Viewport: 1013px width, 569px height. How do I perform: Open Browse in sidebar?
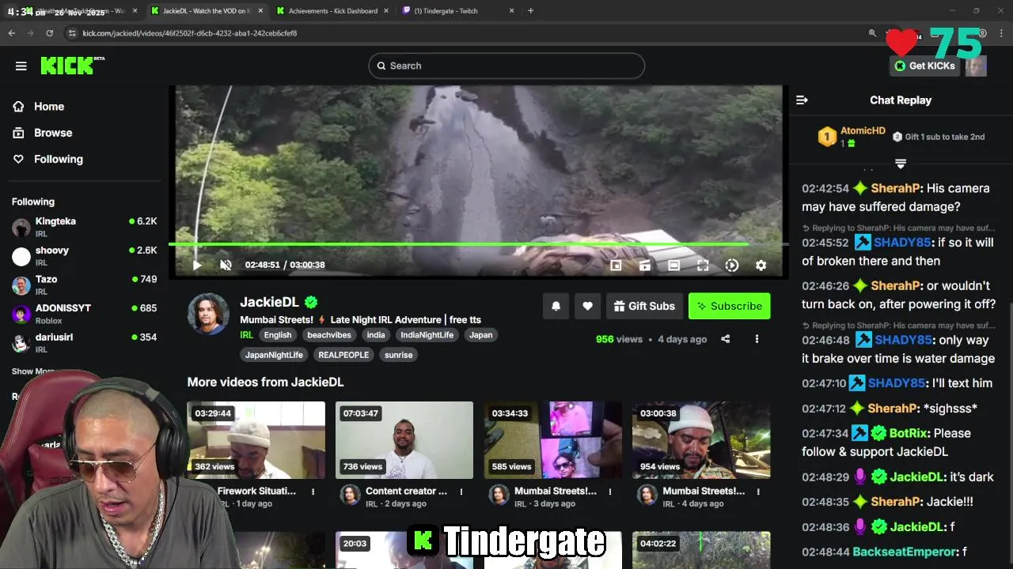(x=53, y=133)
